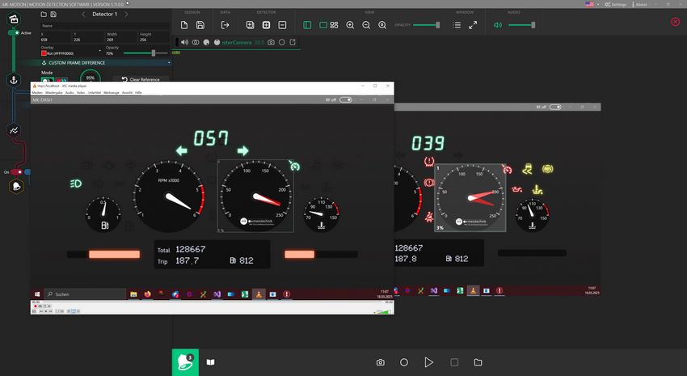The width and height of the screenshot is (687, 376).
Task: Open the Werkzeuge menu in VLC
Action: pos(111,93)
